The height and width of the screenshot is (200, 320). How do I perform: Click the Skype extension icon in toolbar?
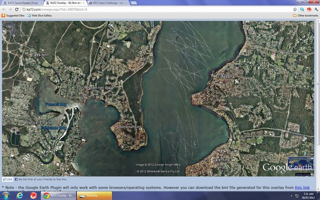click(302, 9)
